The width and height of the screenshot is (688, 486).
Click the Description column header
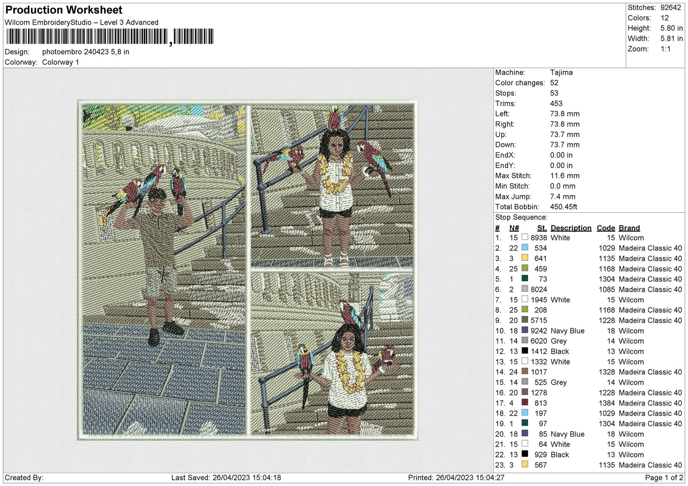pyautogui.click(x=571, y=228)
